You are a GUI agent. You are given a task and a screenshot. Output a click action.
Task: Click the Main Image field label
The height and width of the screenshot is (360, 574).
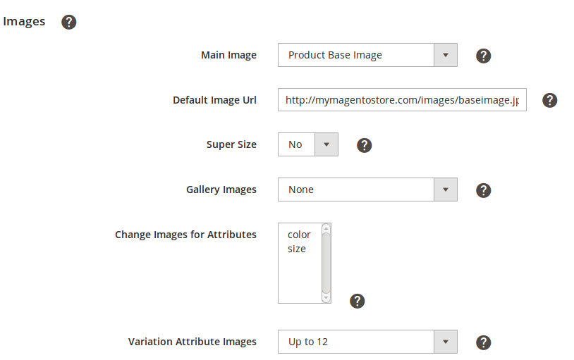[x=228, y=55]
